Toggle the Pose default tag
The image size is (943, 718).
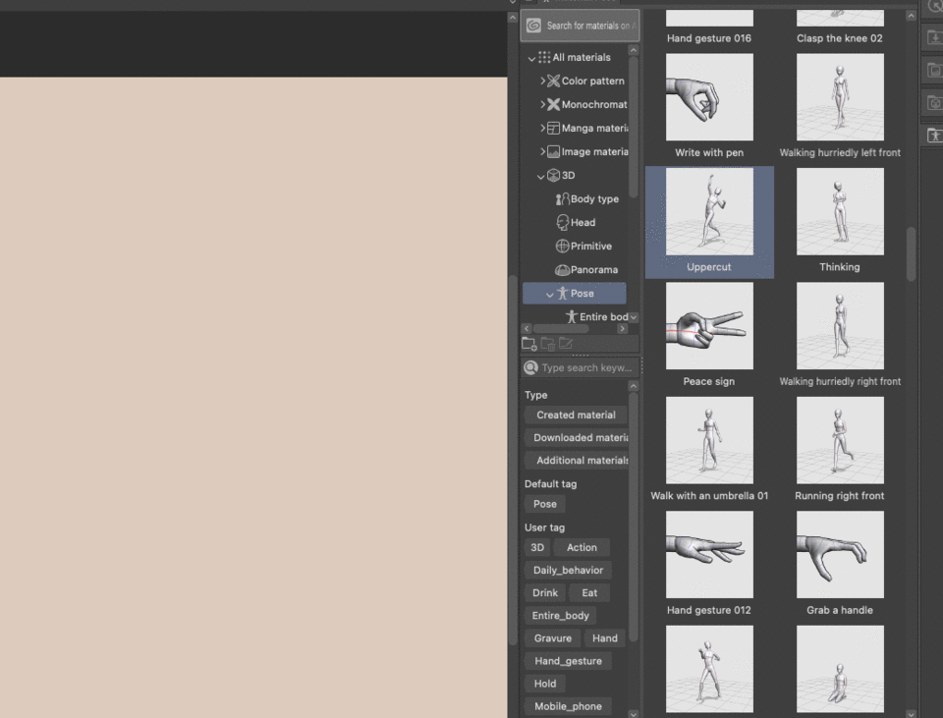545,504
